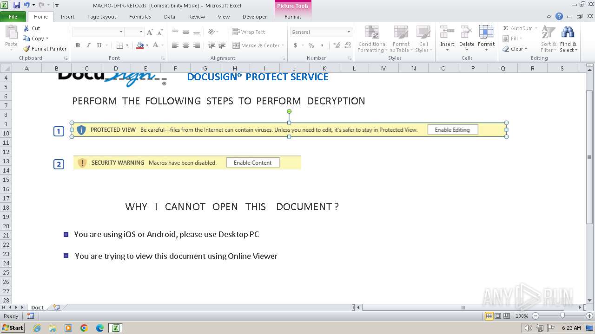Click the Percent Style icon
This screenshot has height=334, width=595.
tap(311, 45)
